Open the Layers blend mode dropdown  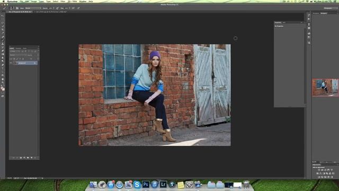click(x=19, y=55)
